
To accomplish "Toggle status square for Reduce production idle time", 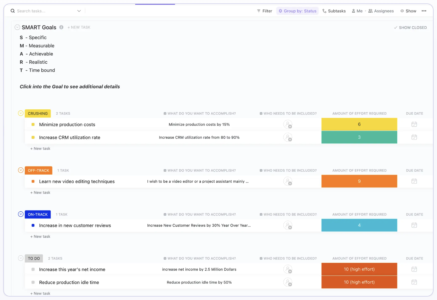I will [33, 282].
